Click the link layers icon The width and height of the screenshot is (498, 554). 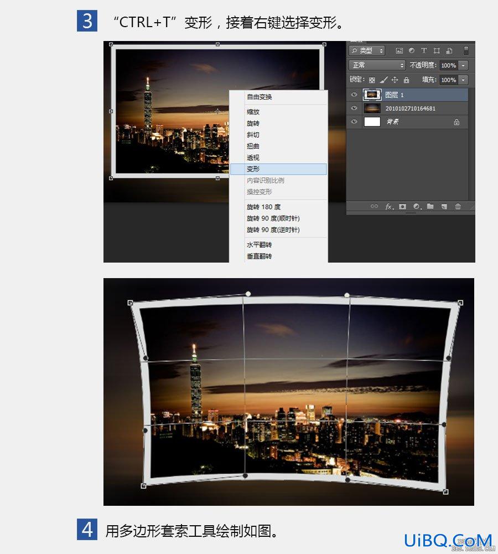click(x=374, y=206)
